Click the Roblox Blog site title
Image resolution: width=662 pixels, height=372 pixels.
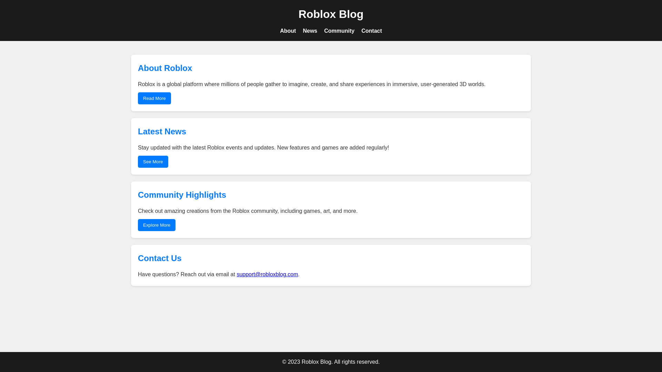click(x=331, y=14)
